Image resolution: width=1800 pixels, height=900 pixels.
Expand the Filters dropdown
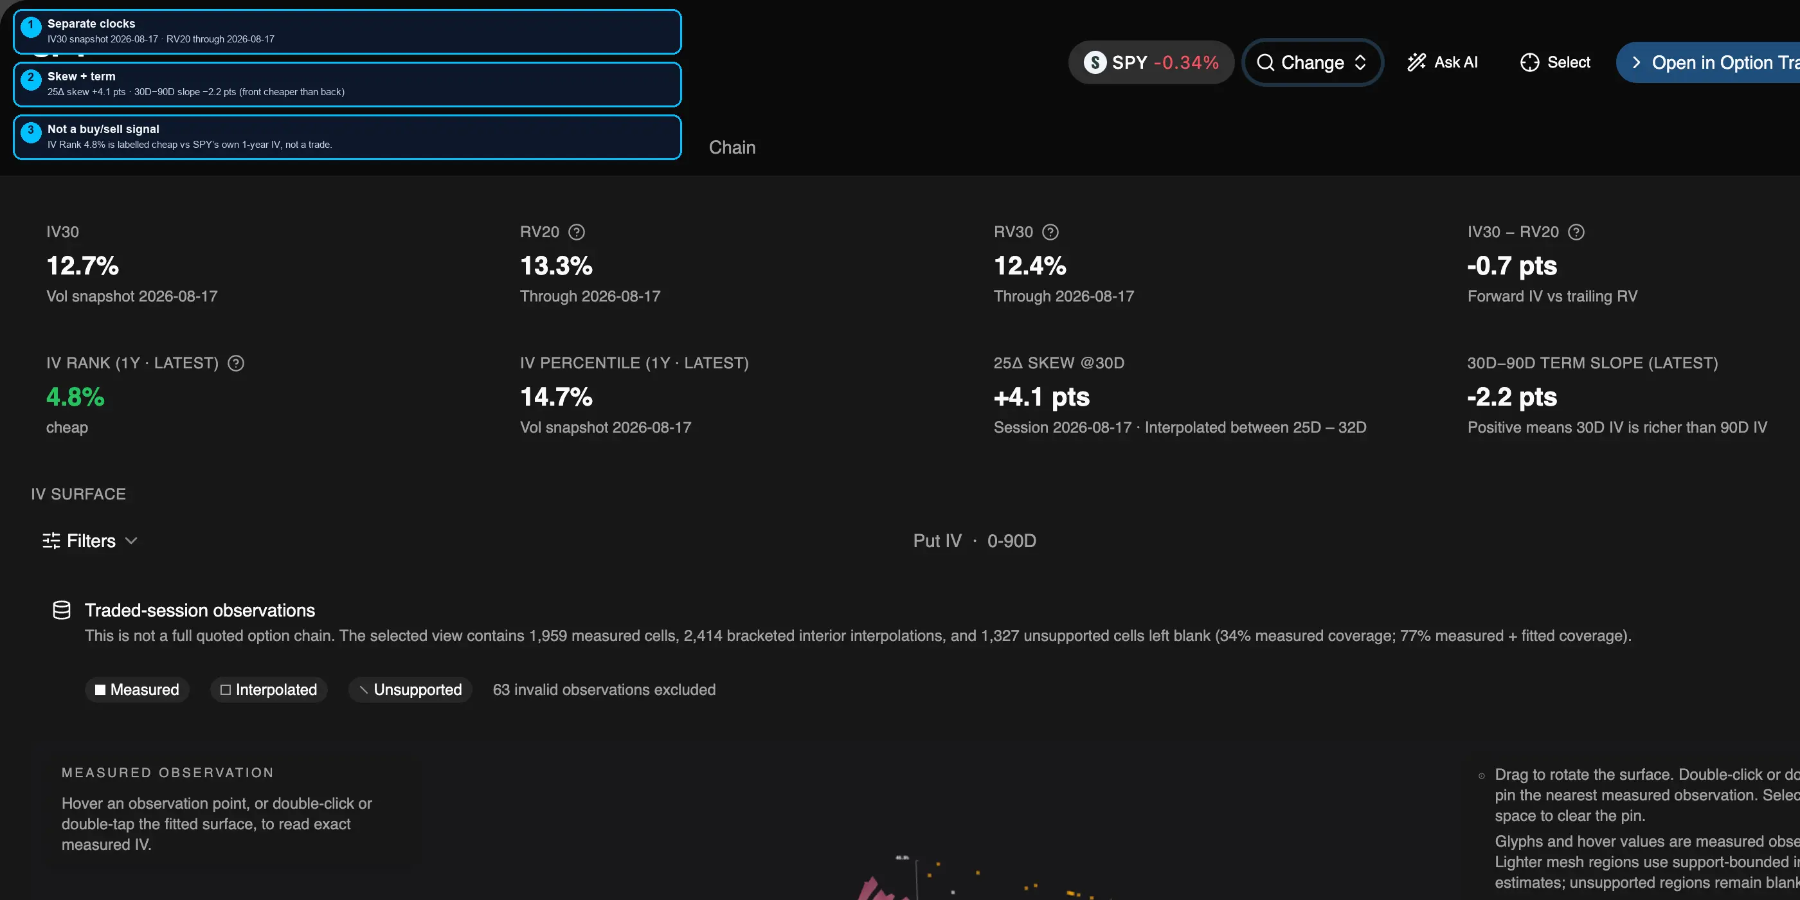click(x=90, y=541)
